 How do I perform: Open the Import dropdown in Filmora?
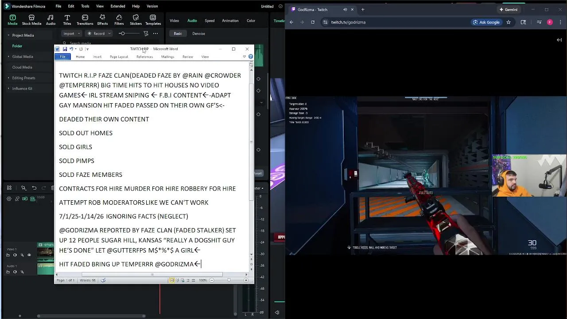[72, 34]
